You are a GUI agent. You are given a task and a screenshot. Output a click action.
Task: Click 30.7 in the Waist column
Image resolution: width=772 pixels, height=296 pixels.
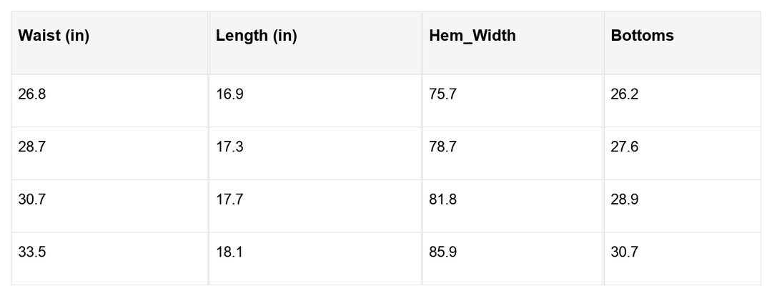point(32,200)
